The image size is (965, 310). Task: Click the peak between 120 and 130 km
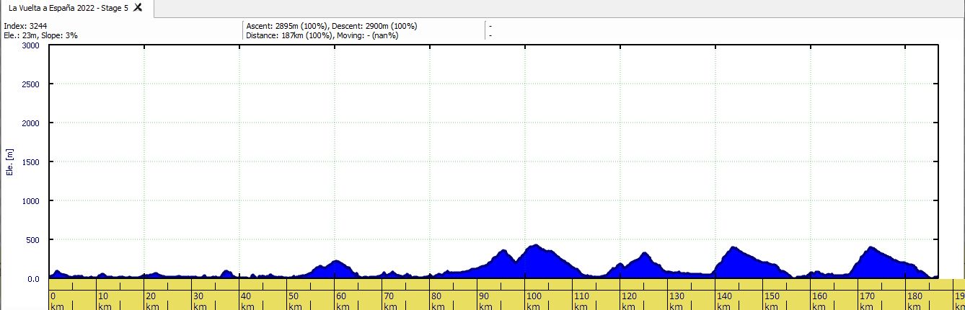(644, 253)
